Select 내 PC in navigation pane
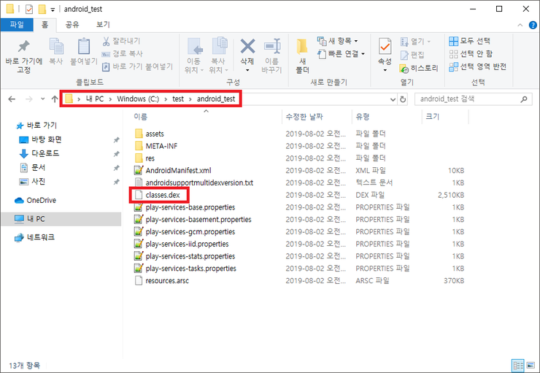The width and height of the screenshot is (540, 373). coord(36,219)
